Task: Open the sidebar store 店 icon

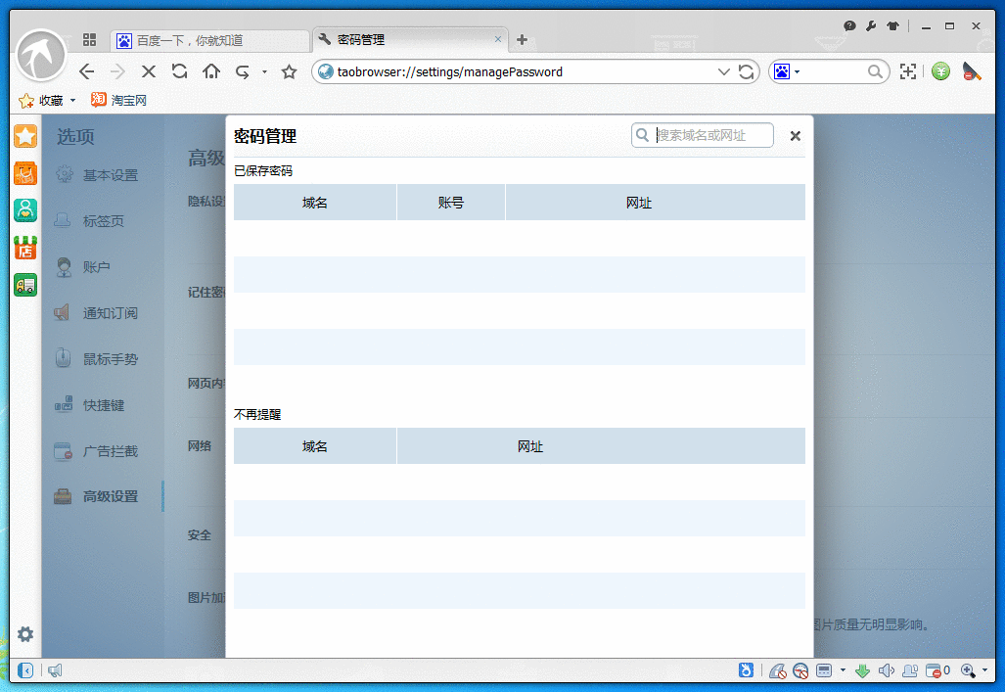Action: point(25,248)
